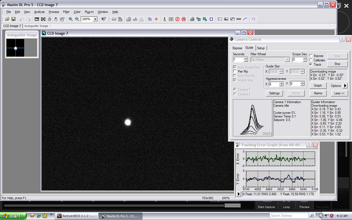Open the zoom percentage dropdown

click(95, 19)
